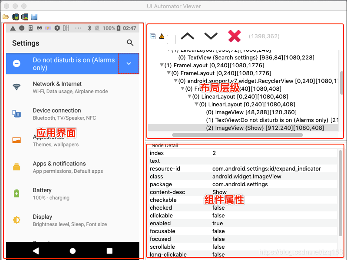Collapse the Fr... node under RecyclerView
This screenshot has height=260, width=347.
182,89
